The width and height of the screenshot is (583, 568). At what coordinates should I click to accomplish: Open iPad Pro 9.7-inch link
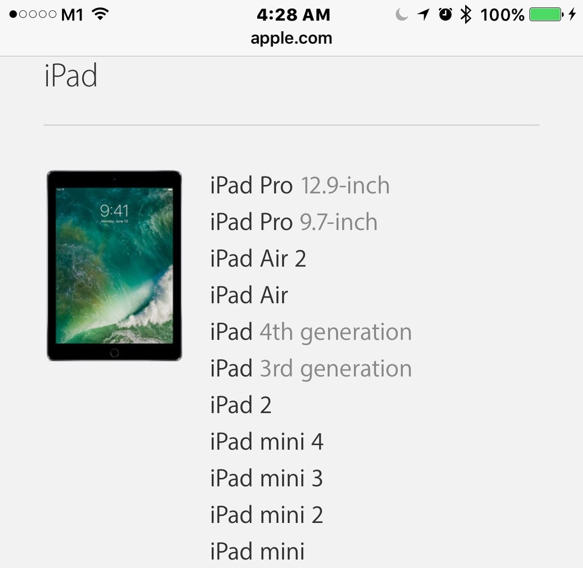294,222
